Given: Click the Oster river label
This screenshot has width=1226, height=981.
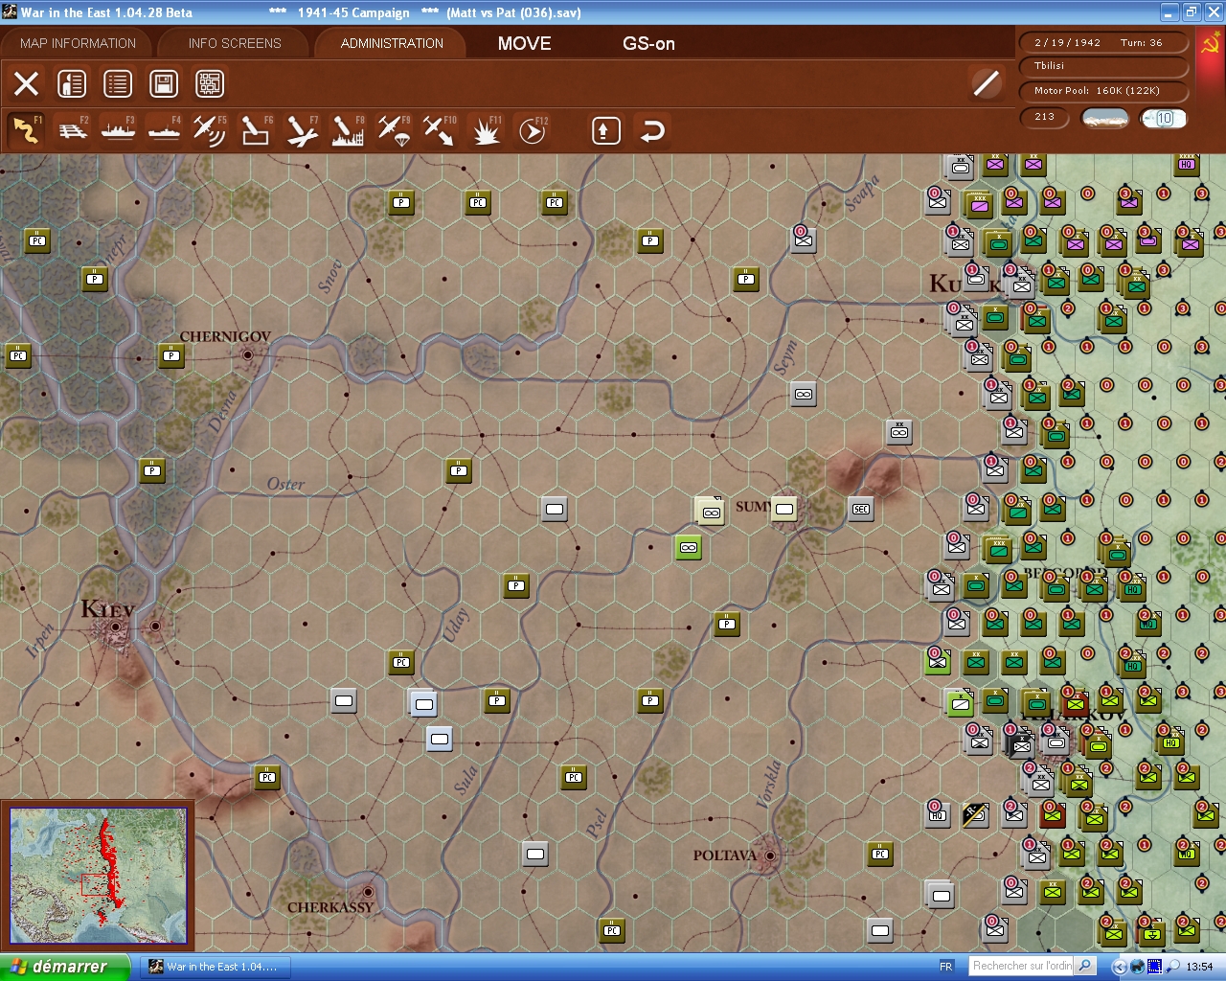Looking at the screenshot, I should tap(285, 484).
